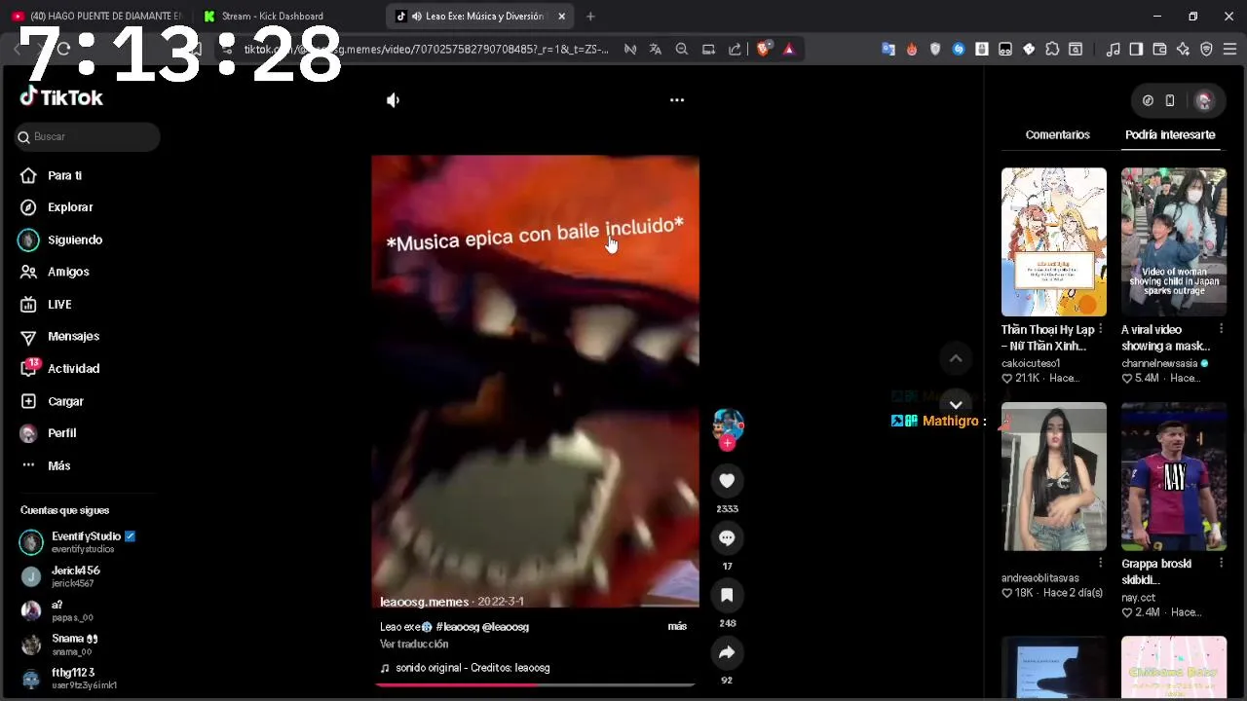Screen dimensions: 1247x701
Task: Open a new browser tab
Action: (x=590, y=16)
